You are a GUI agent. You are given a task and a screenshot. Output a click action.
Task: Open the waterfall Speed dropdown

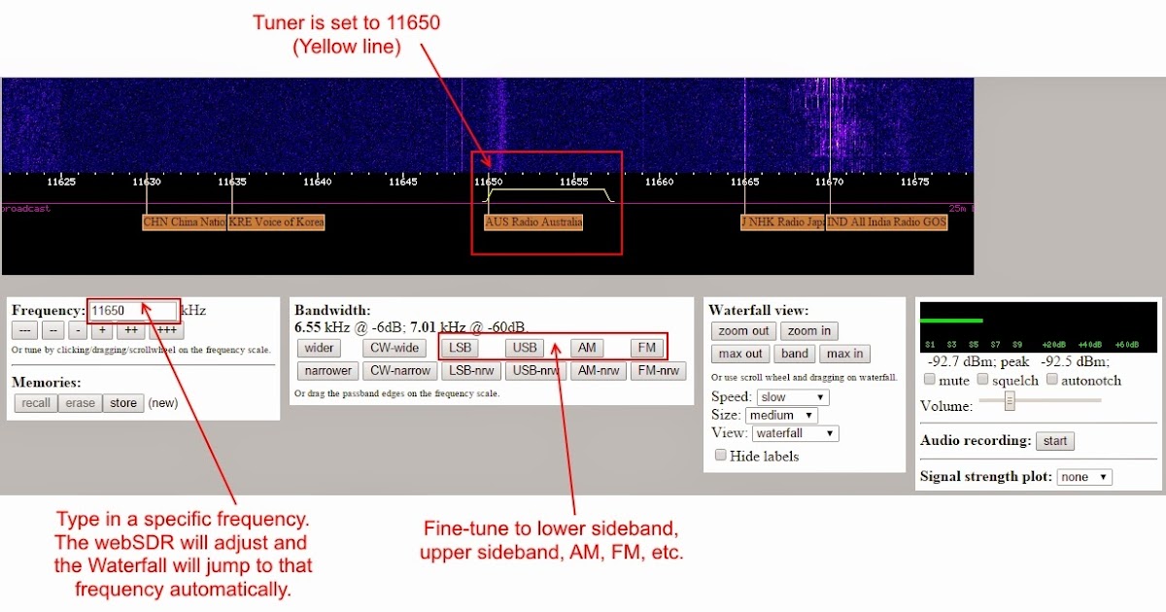point(792,396)
